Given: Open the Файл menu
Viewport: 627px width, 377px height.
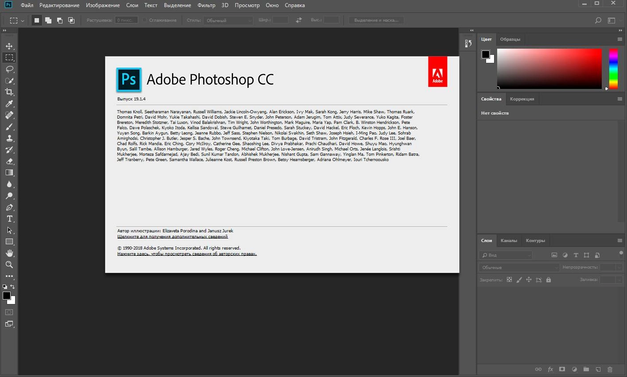Looking at the screenshot, I should (x=27, y=5).
